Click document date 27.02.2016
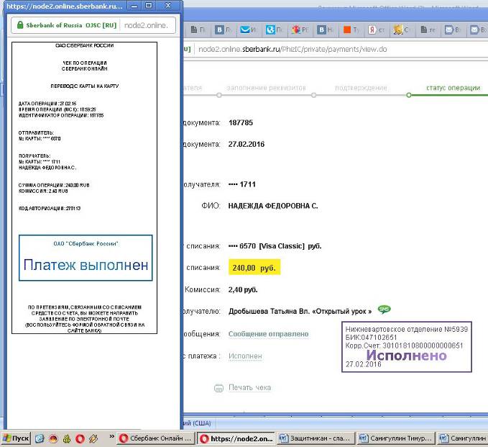Screen dimensions: 488x447 [x=247, y=144]
